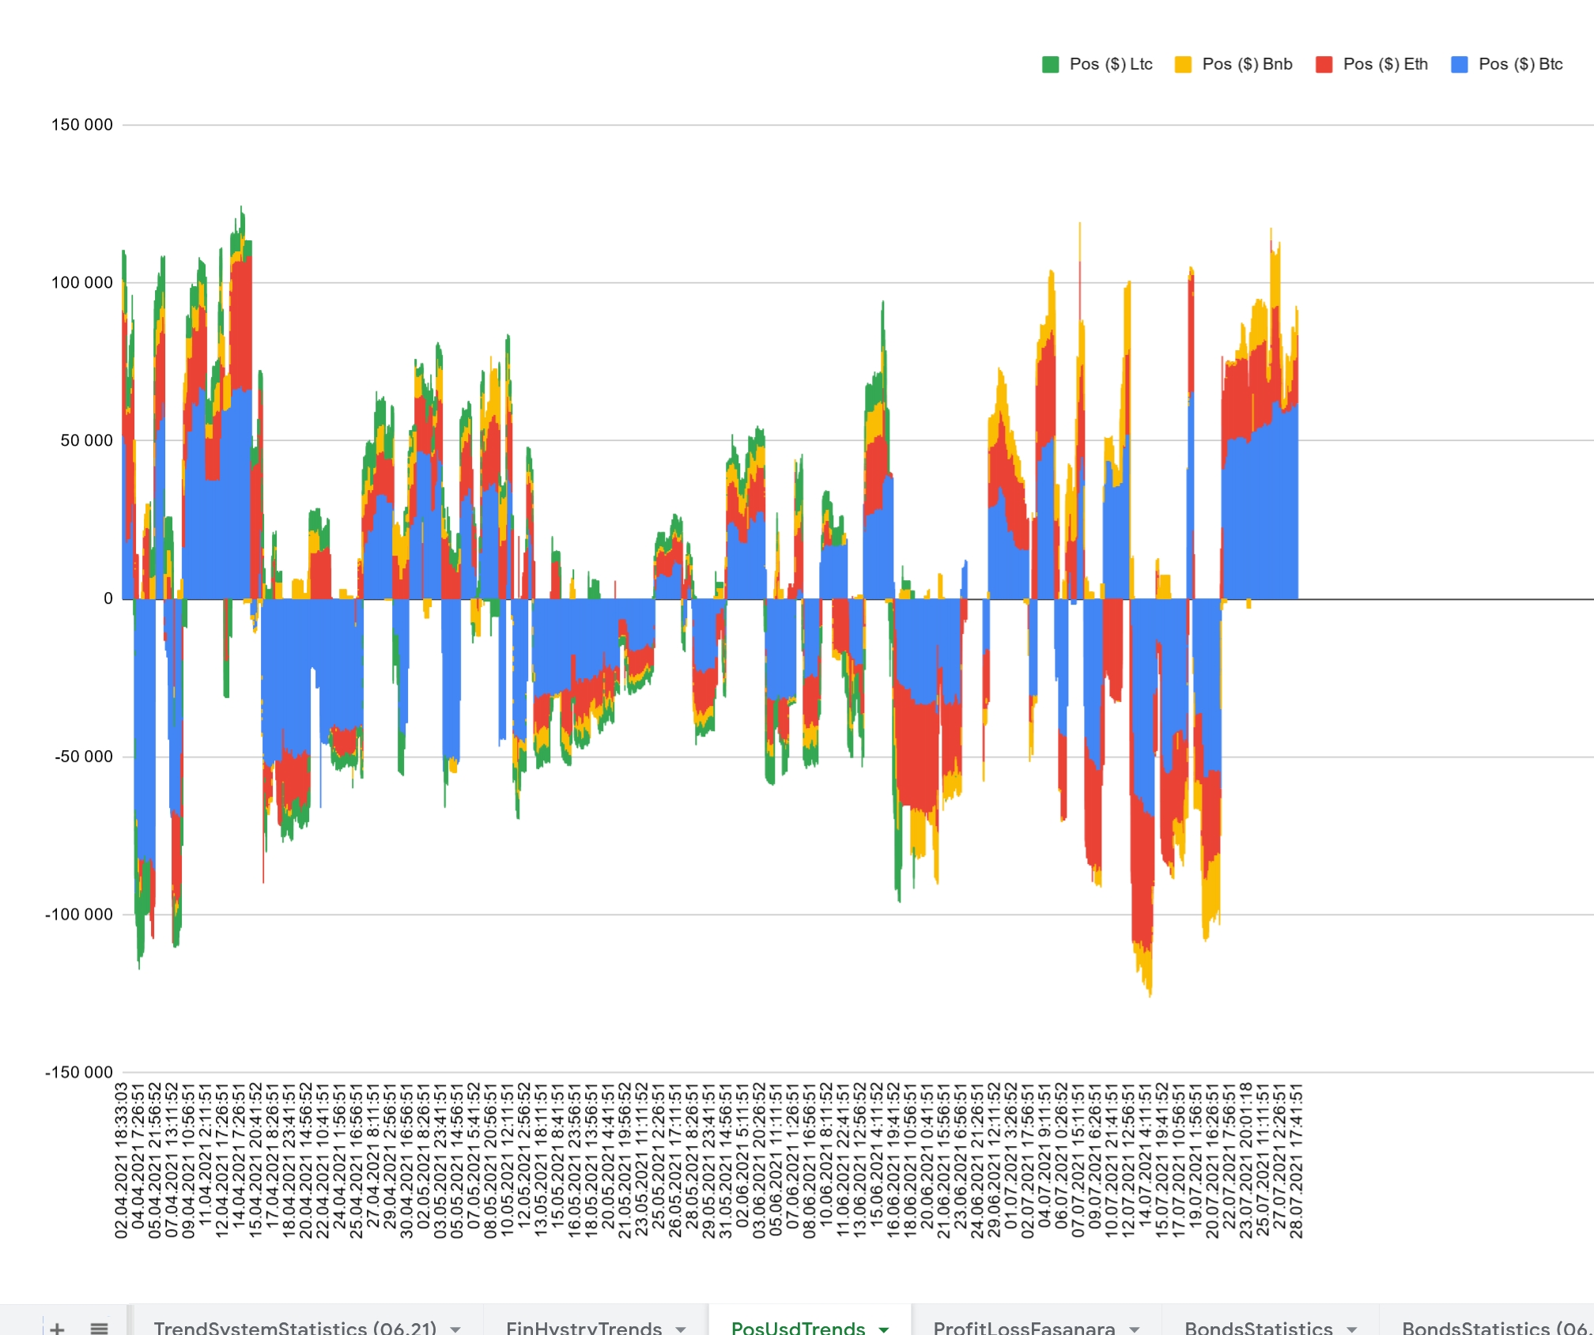Open the all sheets list icon
1594x1335 pixels.
coord(99,1328)
